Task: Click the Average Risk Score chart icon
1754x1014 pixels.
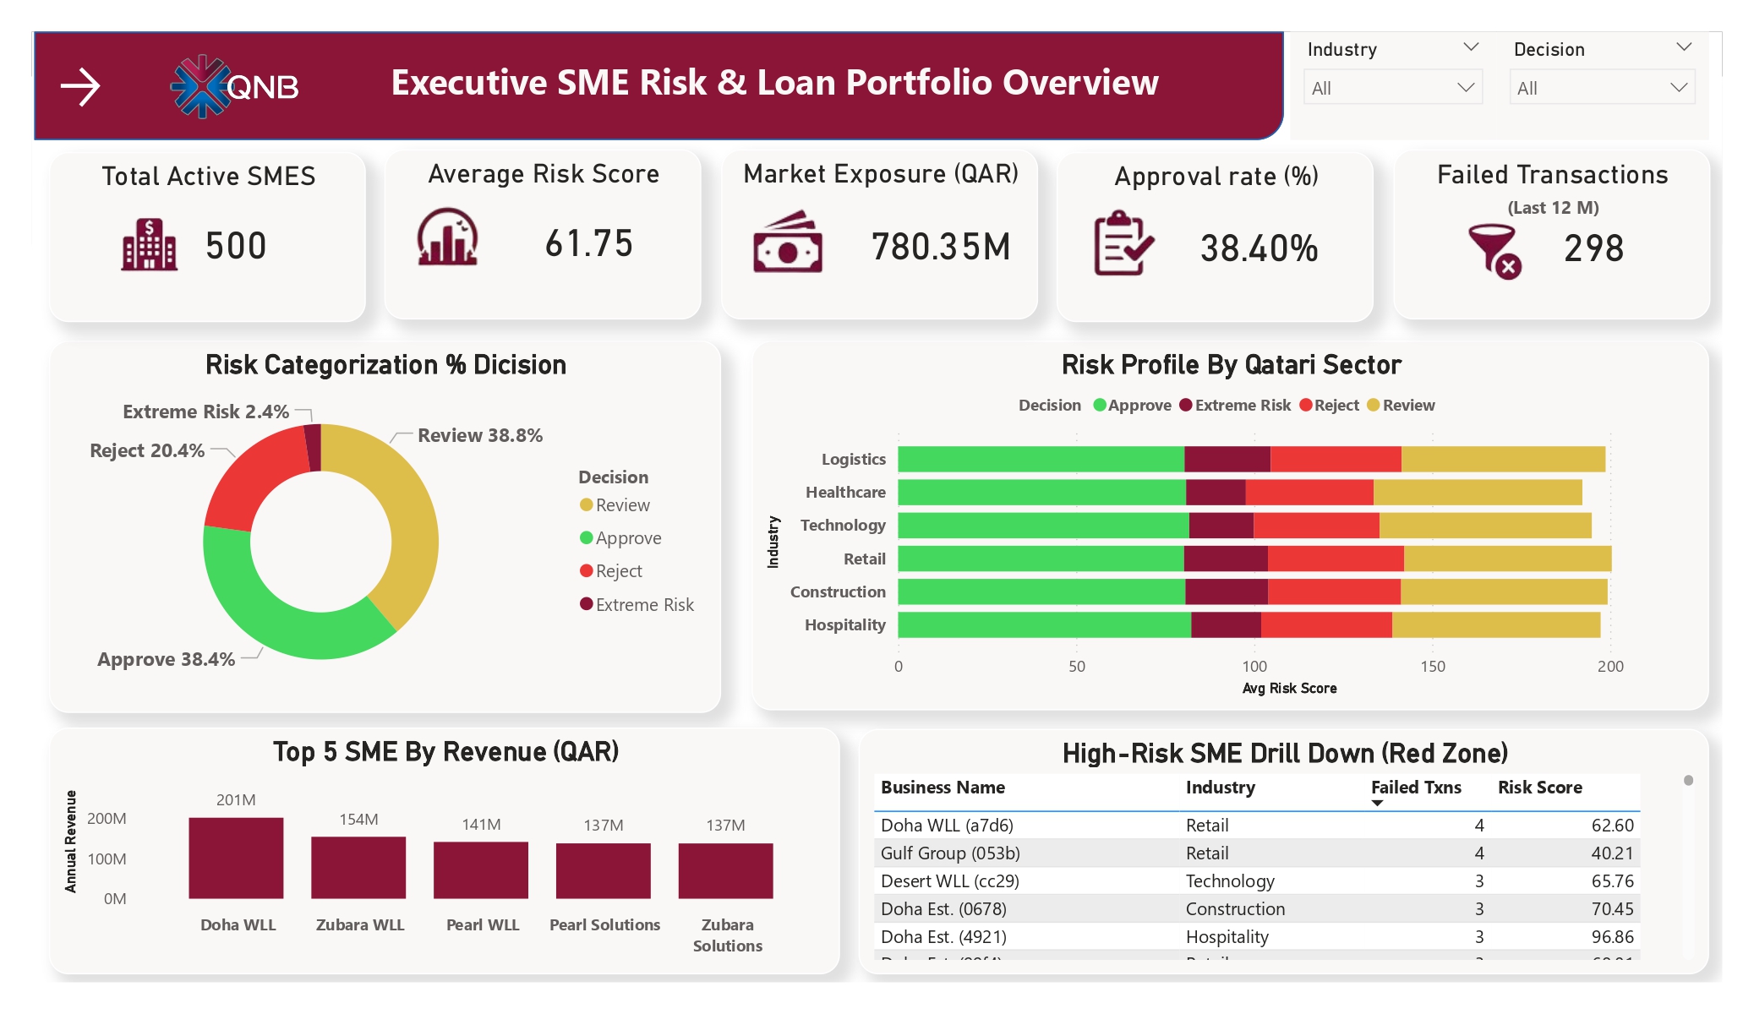Action: 447,237
